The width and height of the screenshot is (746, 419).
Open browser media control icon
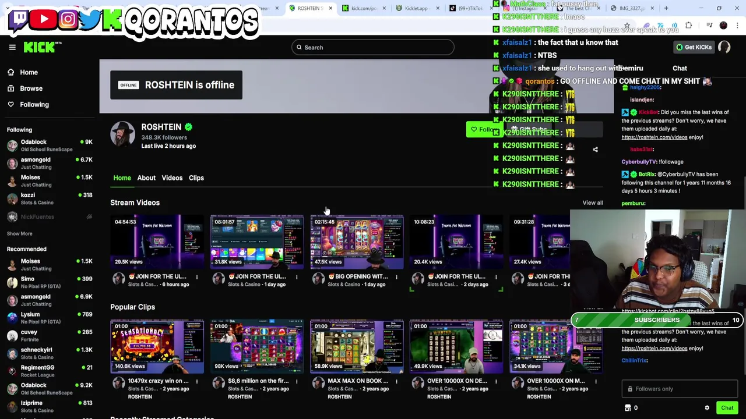click(x=709, y=26)
